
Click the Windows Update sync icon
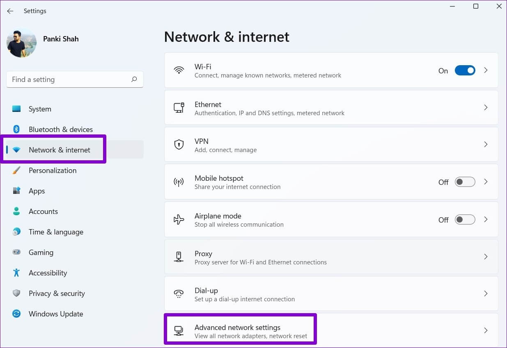coord(16,314)
